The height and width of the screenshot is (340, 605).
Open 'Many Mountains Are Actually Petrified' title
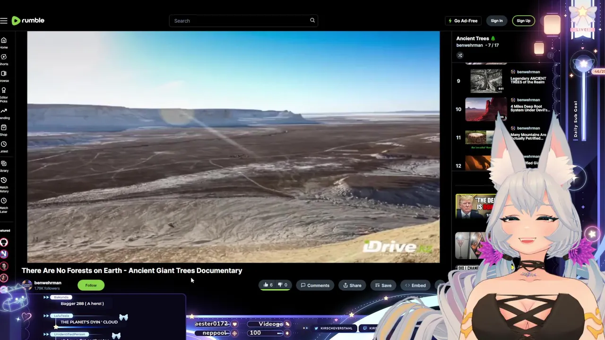click(528, 136)
